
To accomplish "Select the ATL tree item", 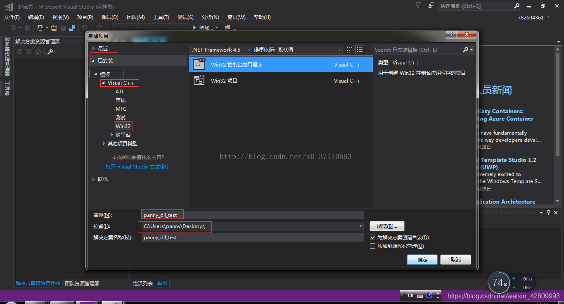I will pos(120,92).
